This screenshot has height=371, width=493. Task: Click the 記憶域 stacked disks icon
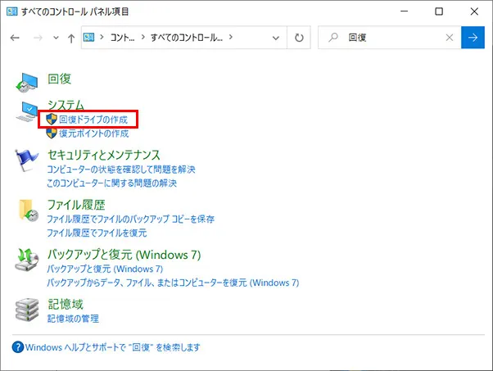27,310
